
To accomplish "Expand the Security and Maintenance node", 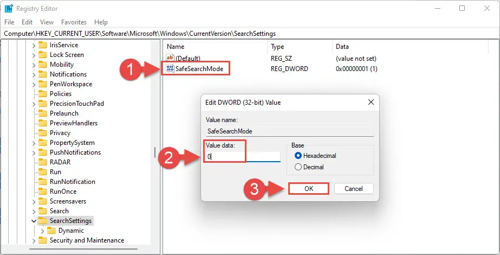I will click(34, 240).
